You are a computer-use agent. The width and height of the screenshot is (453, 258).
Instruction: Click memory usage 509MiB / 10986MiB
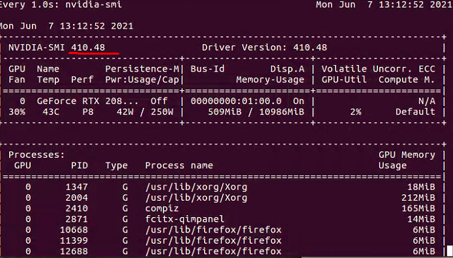pos(256,112)
